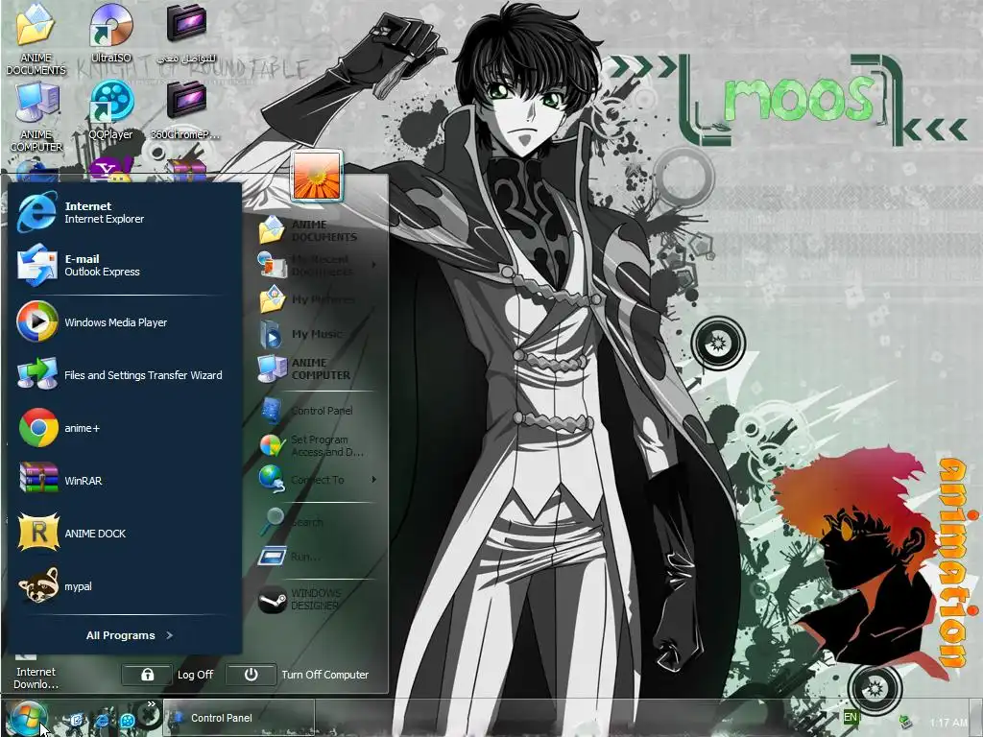Screen dimensions: 983x737
Task: Switch to the Control Panel taskbar button
Action: click(x=238, y=718)
